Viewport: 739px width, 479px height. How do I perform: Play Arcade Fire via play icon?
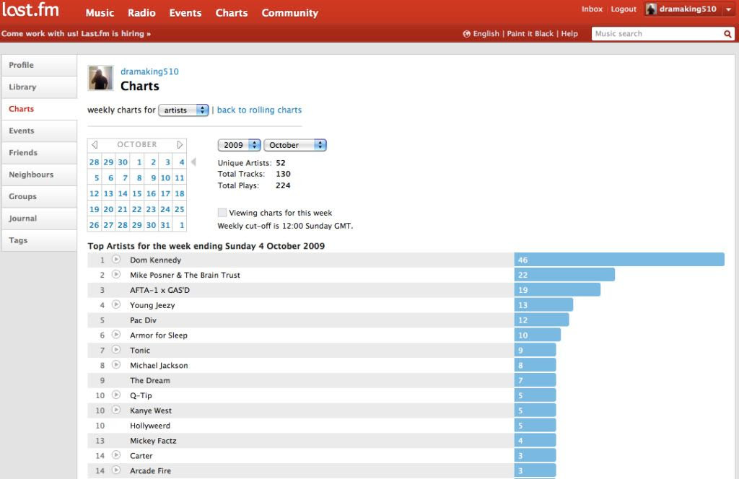[x=116, y=470]
